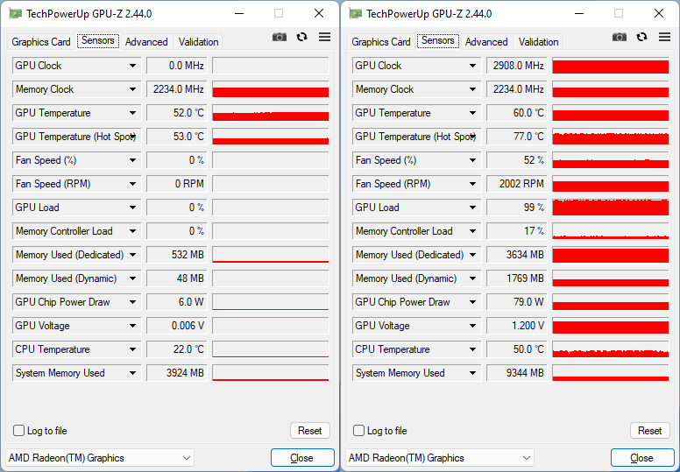This screenshot has height=472, width=680.
Task: Switch to Graphics Card tab in right window
Action: click(x=381, y=42)
